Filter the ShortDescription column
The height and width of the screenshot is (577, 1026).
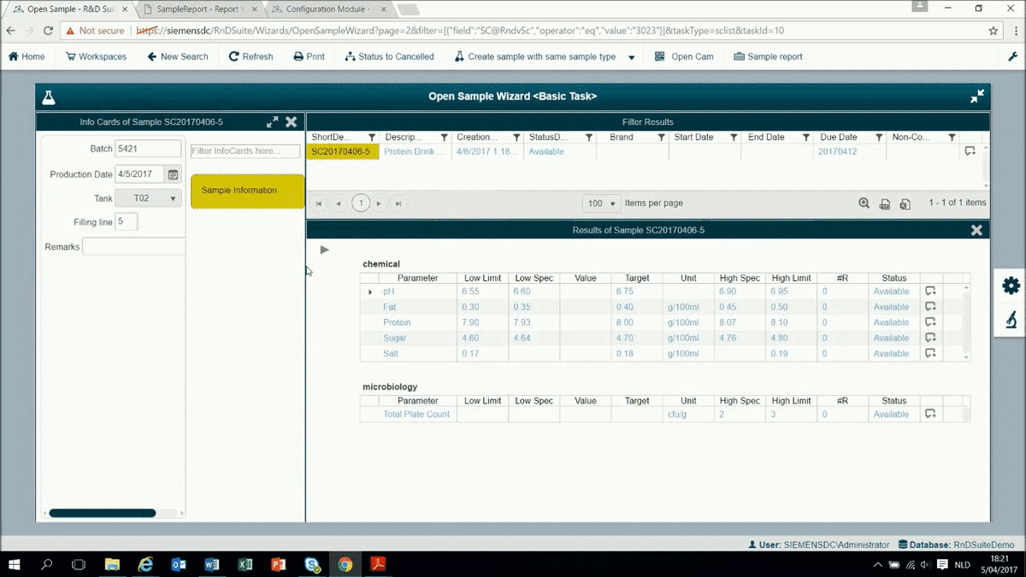(x=372, y=138)
